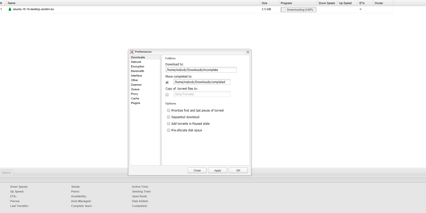This screenshot has width=426, height=213.
Task: Sort by the # queue column header
Action: click(x=3, y=3)
